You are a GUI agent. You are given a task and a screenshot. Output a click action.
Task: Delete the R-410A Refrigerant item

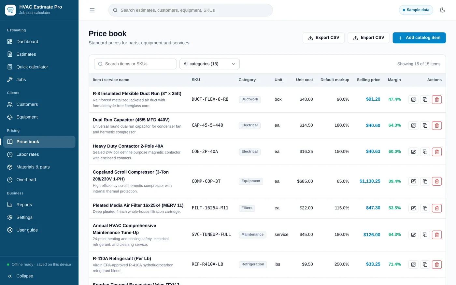click(437, 264)
